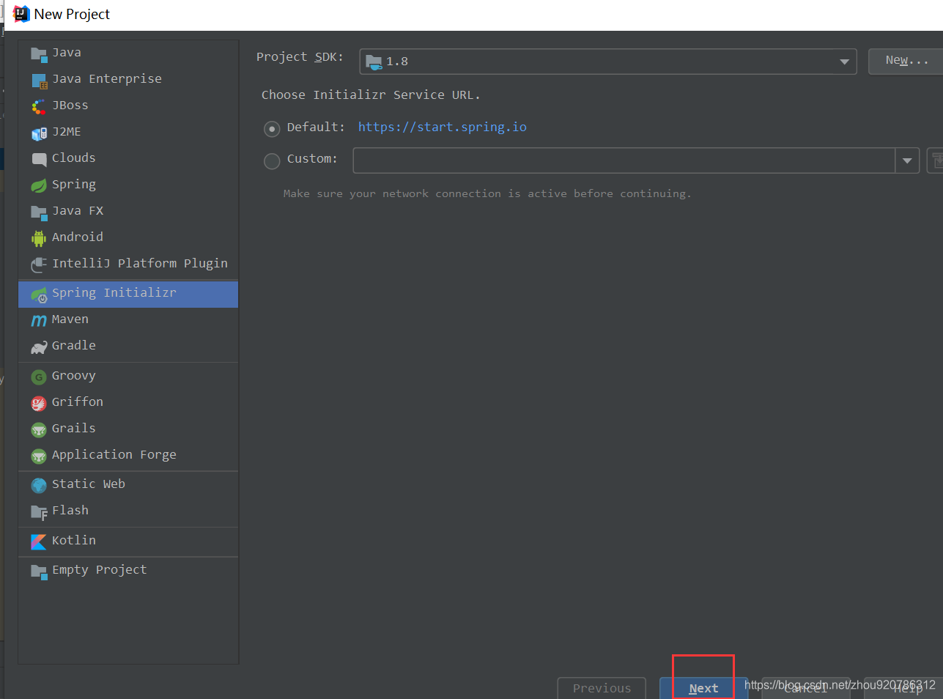Screen dimensions: 943x699
Task: Click the Spring Initializr icon
Action: (39, 295)
